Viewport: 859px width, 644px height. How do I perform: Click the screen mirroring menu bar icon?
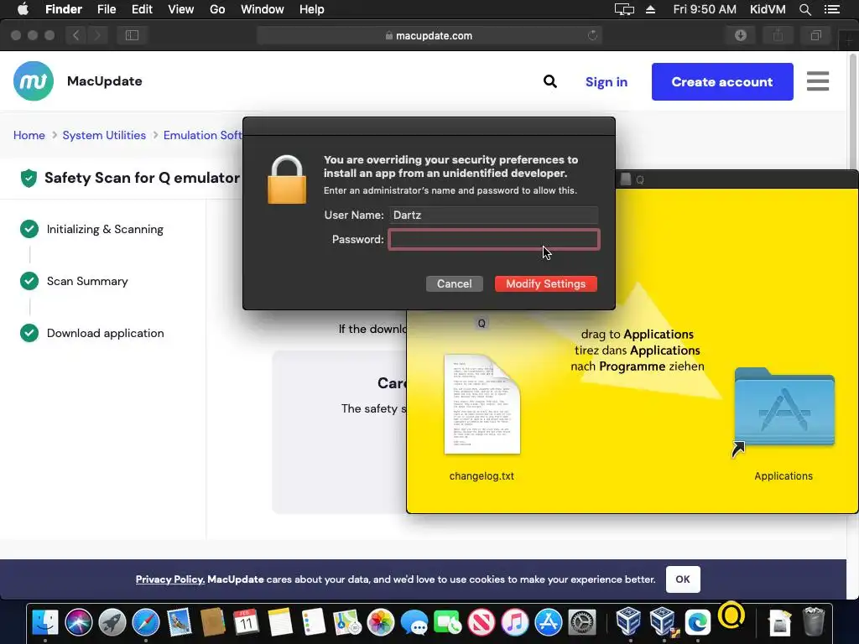pos(624,9)
